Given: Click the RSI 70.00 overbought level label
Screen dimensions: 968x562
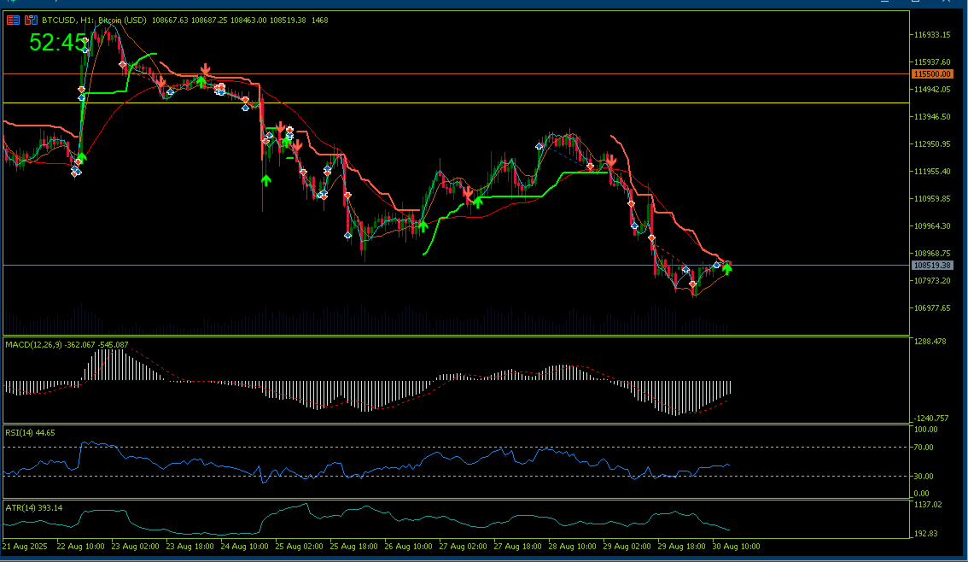Looking at the screenshot, I should (x=924, y=448).
